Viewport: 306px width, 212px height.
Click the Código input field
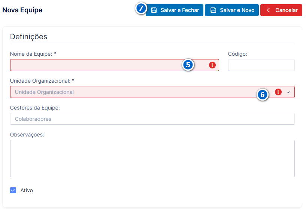pos(261,65)
